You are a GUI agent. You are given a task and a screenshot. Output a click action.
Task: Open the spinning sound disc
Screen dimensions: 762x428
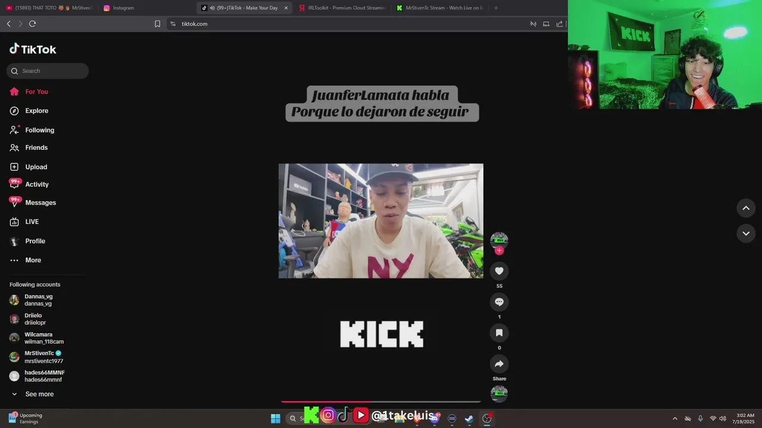[499, 393]
